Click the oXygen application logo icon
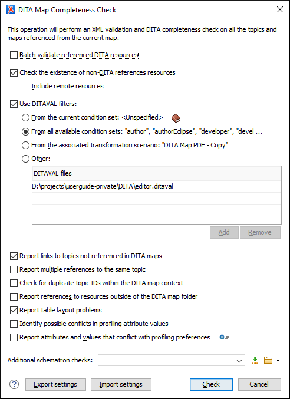290x399 pixels. [x=11, y=10]
